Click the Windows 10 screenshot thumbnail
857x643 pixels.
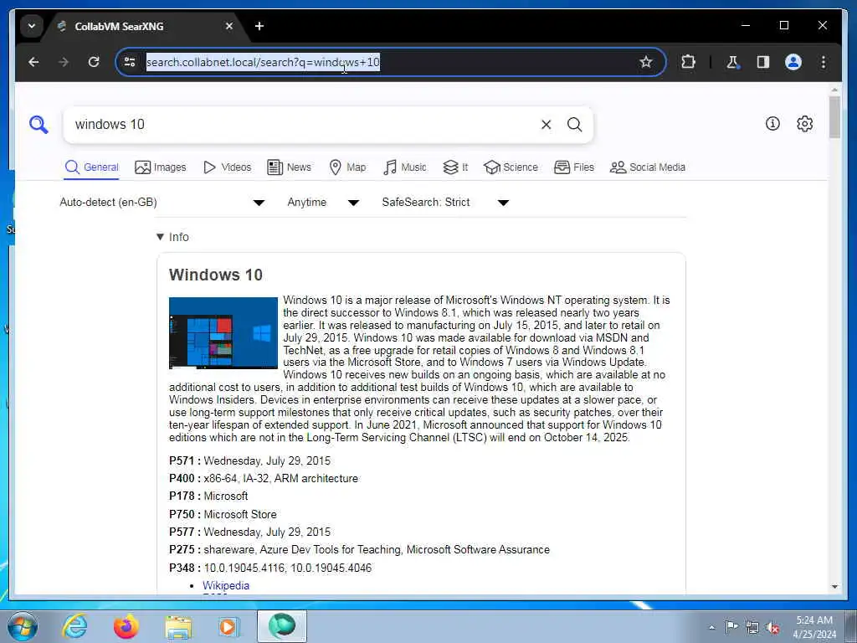223,333
